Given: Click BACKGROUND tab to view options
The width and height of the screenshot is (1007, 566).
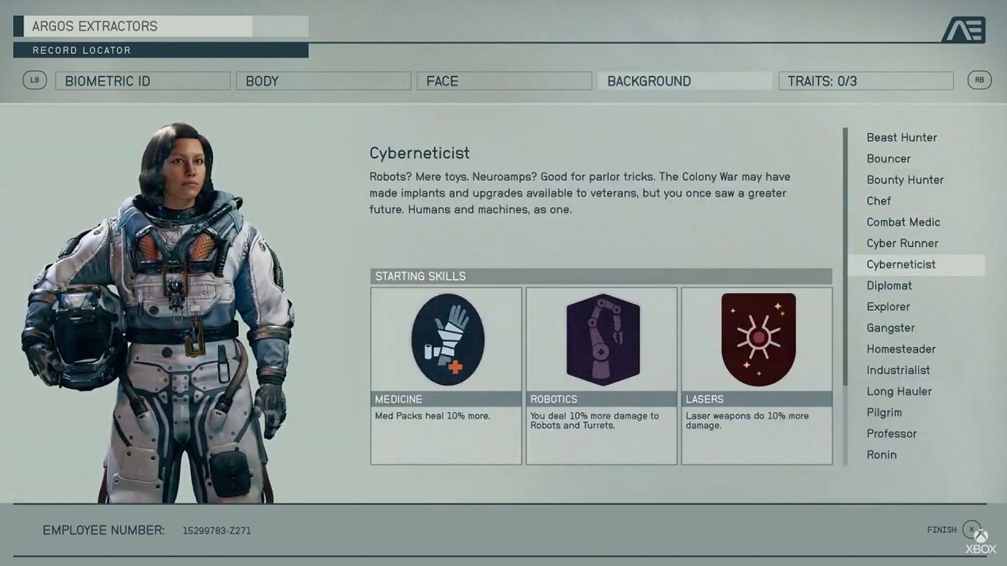Looking at the screenshot, I should point(649,81).
